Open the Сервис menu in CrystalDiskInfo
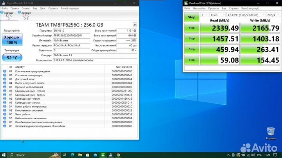This screenshot has width=282, height=158. click(x=26, y=9)
